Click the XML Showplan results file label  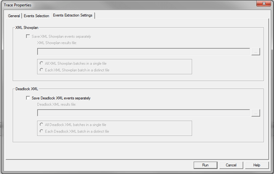pyautogui.click(x=57, y=43)
